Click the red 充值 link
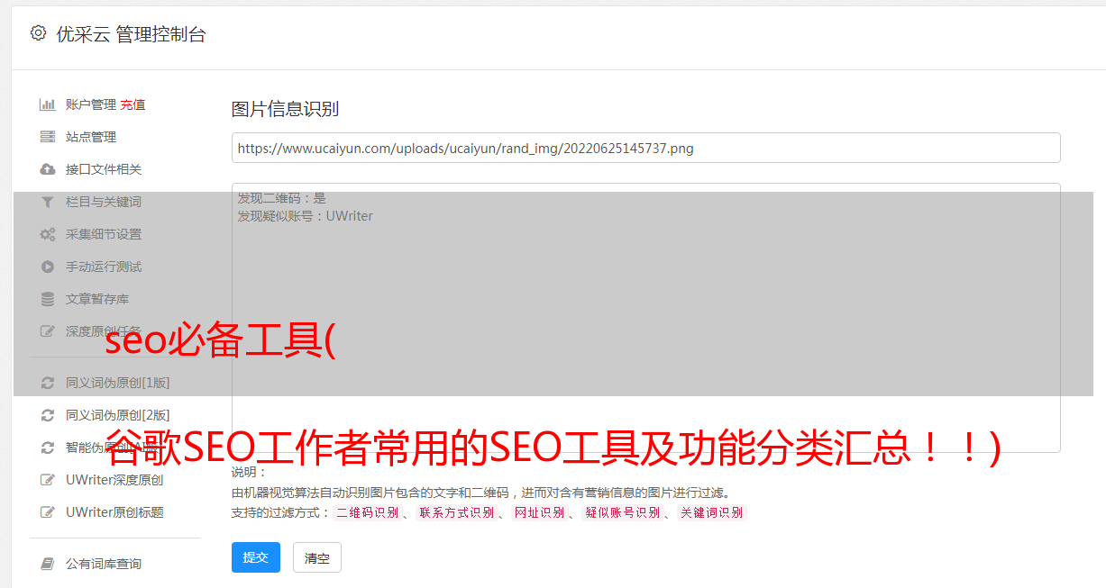 (133, 104)
